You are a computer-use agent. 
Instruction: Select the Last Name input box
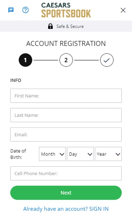(66, 115)
